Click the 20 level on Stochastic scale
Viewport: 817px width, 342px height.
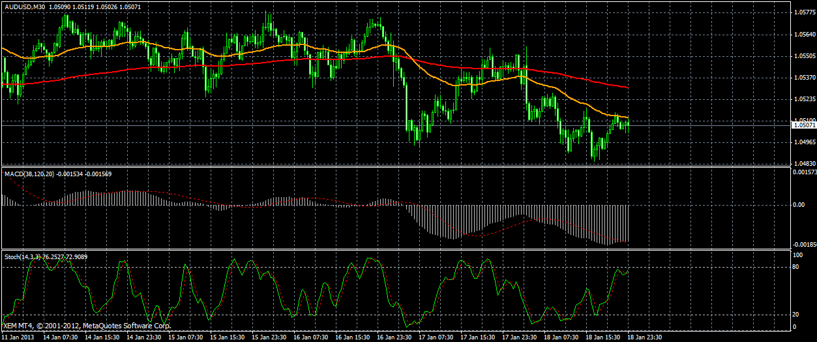tap(794, 315)
